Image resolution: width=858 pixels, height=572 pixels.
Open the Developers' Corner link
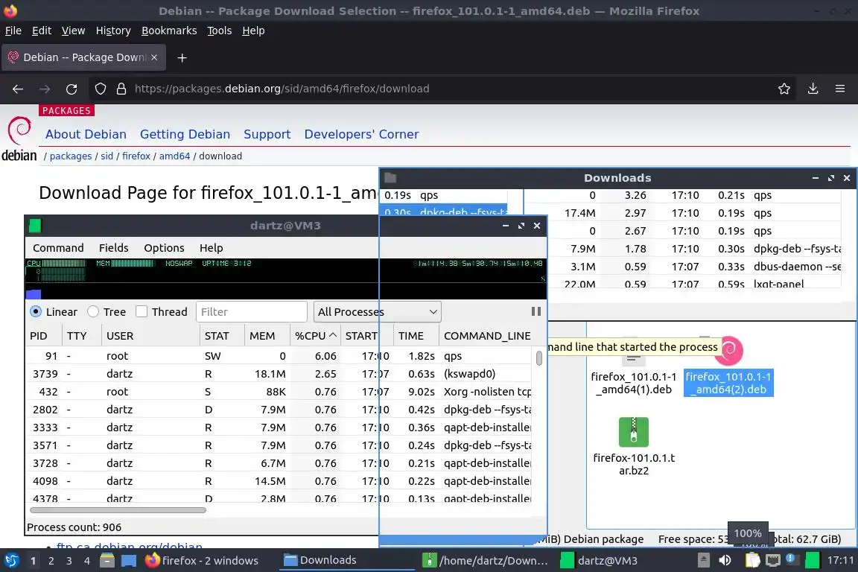[362, 134]
